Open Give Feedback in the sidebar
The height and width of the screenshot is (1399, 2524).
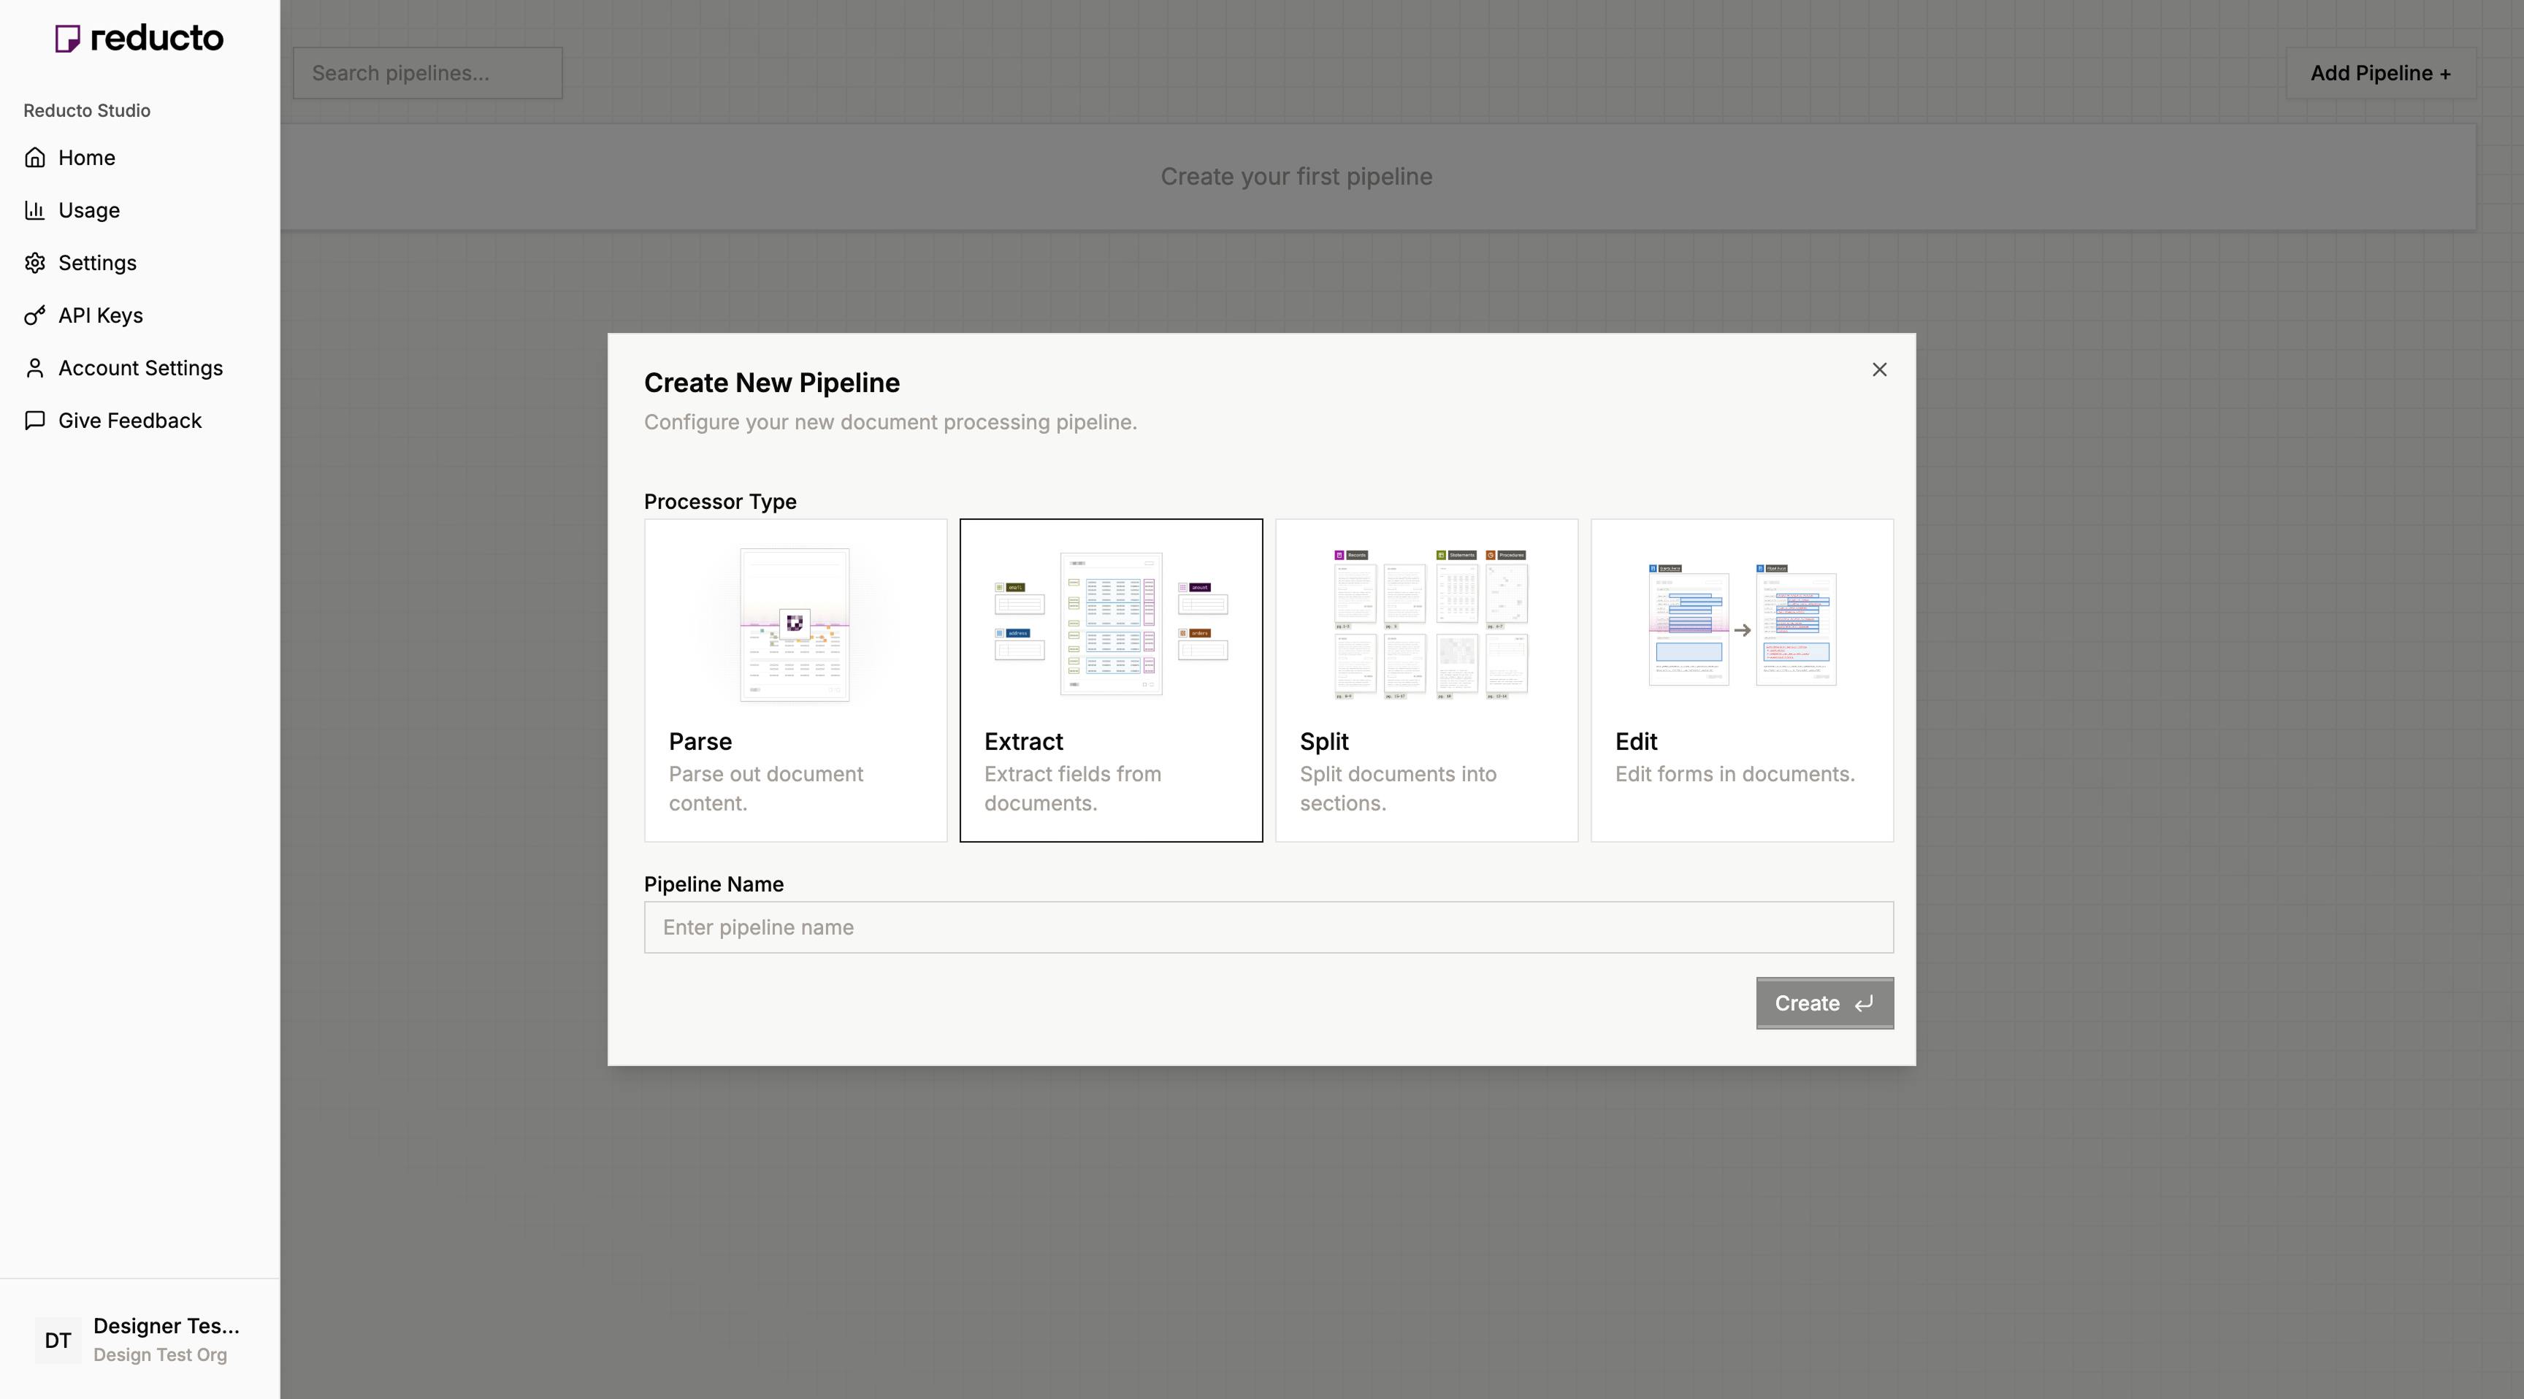click(139, 421)
